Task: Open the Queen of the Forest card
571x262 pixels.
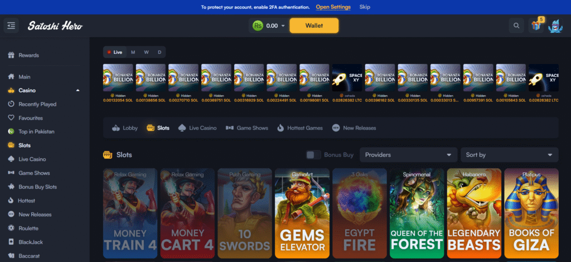Action: click(x=417, y=213)
